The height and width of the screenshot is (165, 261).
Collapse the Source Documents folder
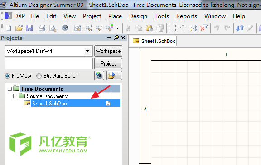tap(15, 96)
